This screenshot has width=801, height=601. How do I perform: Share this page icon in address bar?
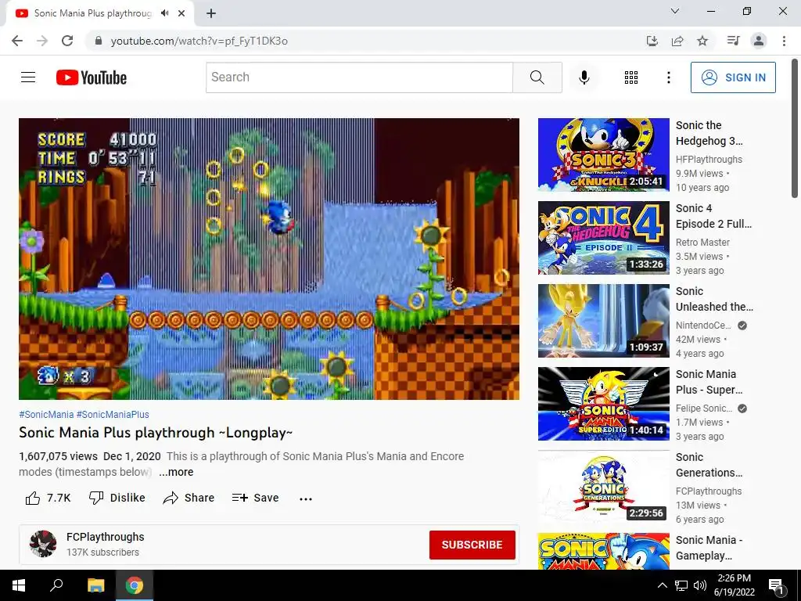677,41
